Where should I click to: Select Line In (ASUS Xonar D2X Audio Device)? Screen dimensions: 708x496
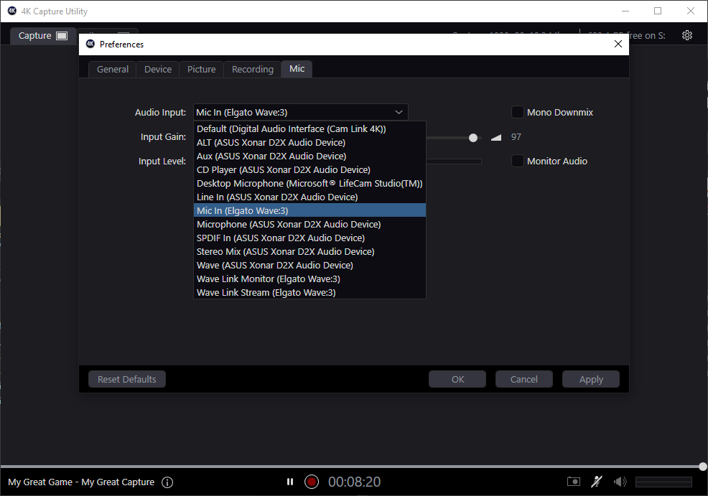(309, 197)
